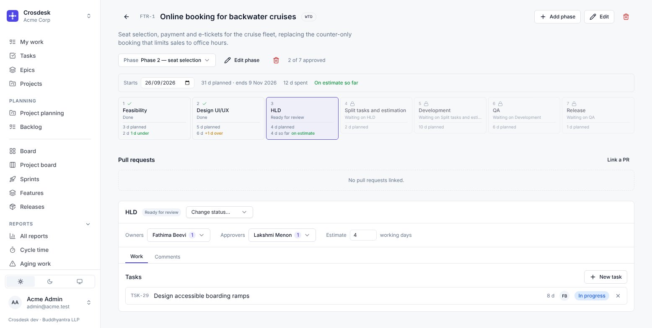
Task: Expand the Approvers dropdown Lakshmi Menon
Action: pos(282,235)
